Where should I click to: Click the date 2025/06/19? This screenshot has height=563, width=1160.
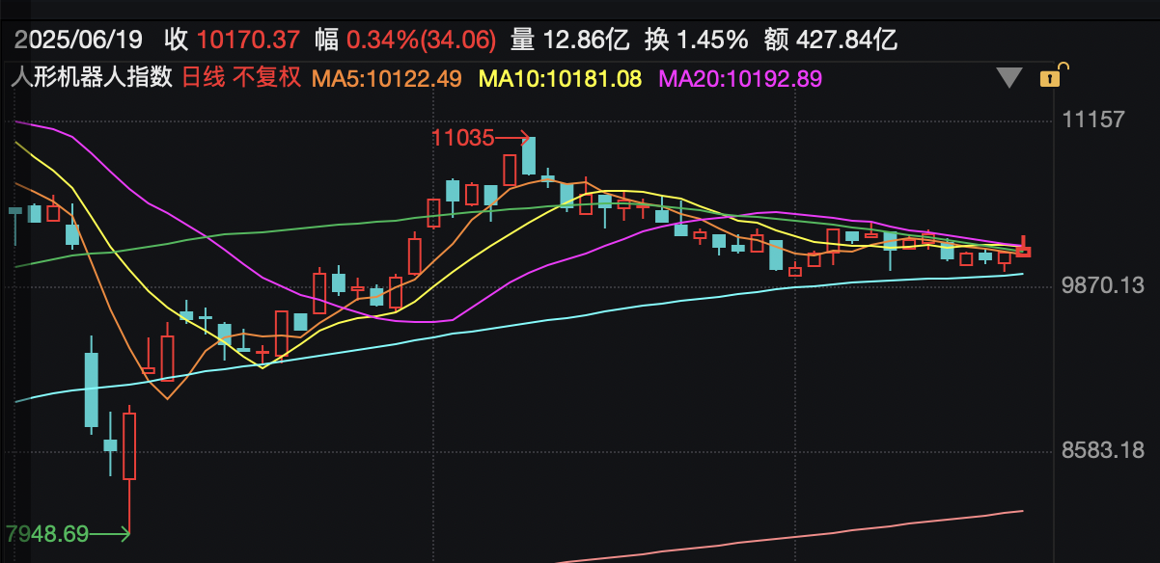[x=79, y=40]
